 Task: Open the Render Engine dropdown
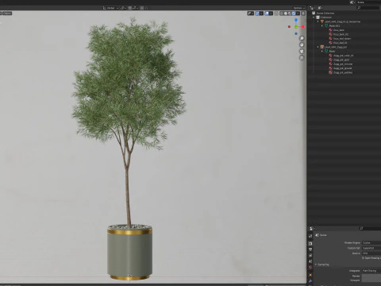click(x=371, y=243)
